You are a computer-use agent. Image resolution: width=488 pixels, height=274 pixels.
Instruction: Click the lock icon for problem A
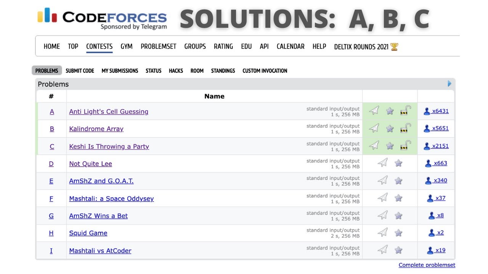point(405,111)
